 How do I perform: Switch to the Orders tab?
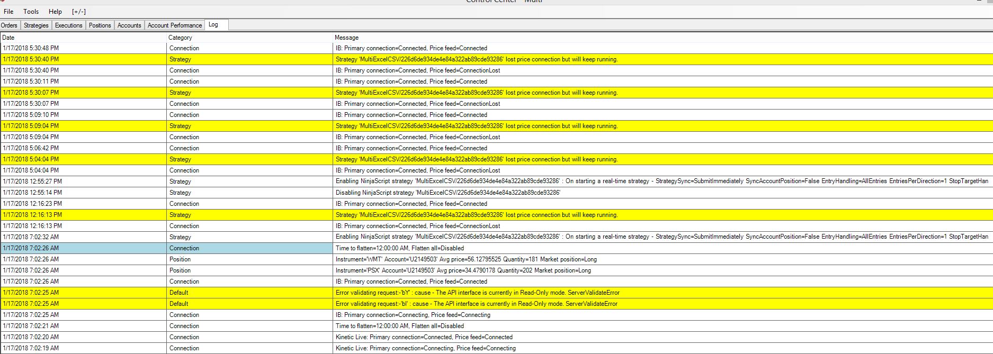[9, 25]
